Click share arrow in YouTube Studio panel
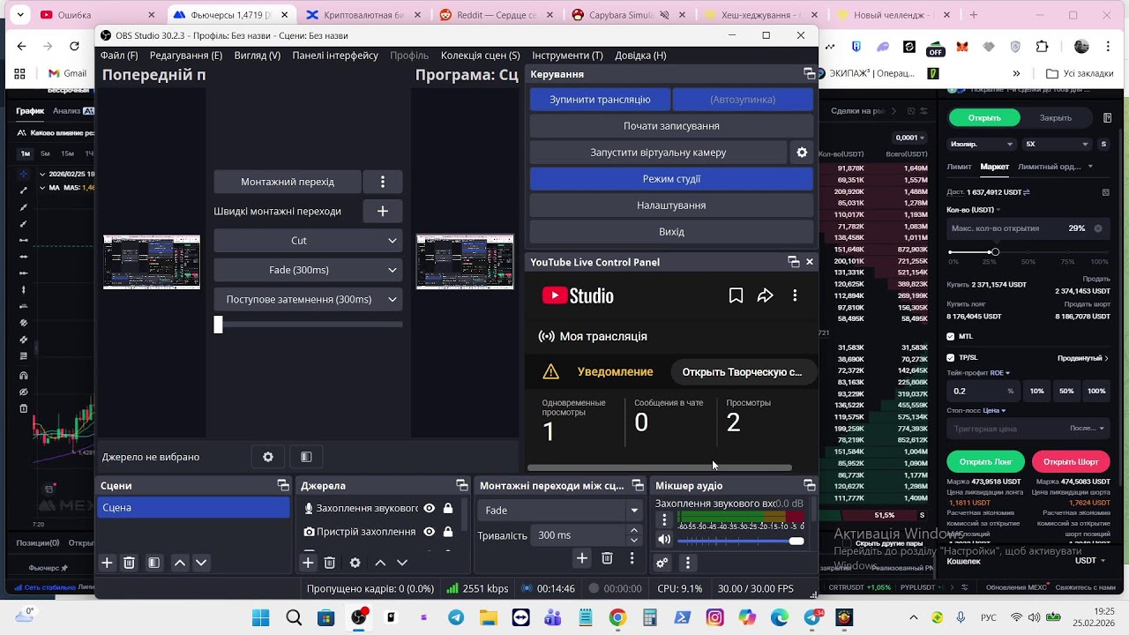Screen dimensions: 1129x635 [x=765, y=296]
